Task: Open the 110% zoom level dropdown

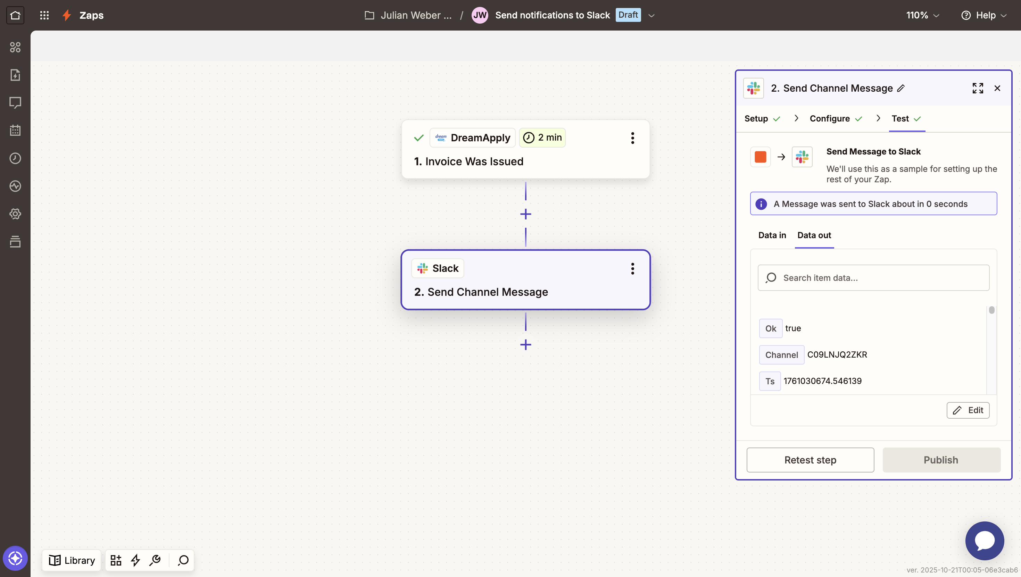Action: point(922,15)
